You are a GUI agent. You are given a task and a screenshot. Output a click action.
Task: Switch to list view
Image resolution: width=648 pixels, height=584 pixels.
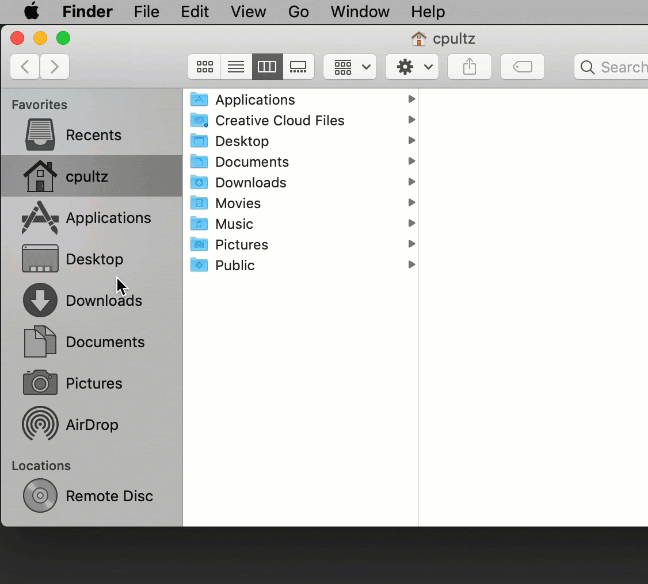pos(236,67)
